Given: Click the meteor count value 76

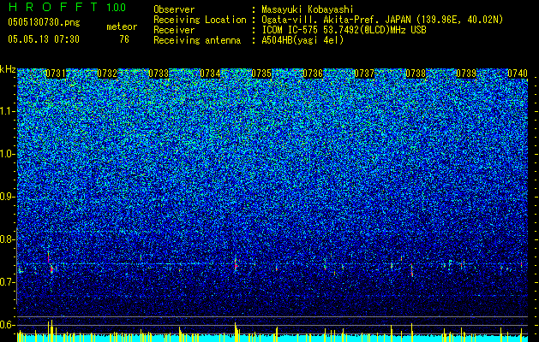Looking at the screenshot, I should (124, 39).
